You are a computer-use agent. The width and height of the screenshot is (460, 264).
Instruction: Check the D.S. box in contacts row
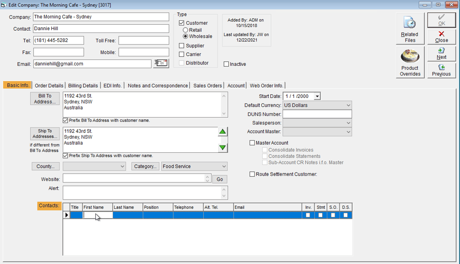346,215
